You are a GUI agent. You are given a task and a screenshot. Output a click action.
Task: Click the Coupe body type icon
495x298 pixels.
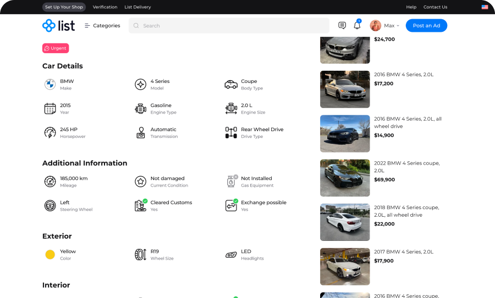click(x=231, y=85)
